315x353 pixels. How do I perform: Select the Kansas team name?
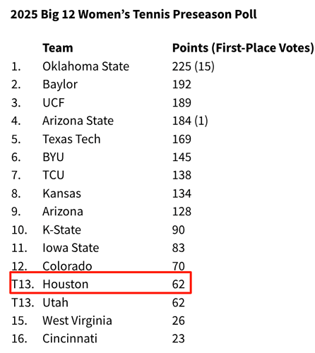click(x=61, y=193)
